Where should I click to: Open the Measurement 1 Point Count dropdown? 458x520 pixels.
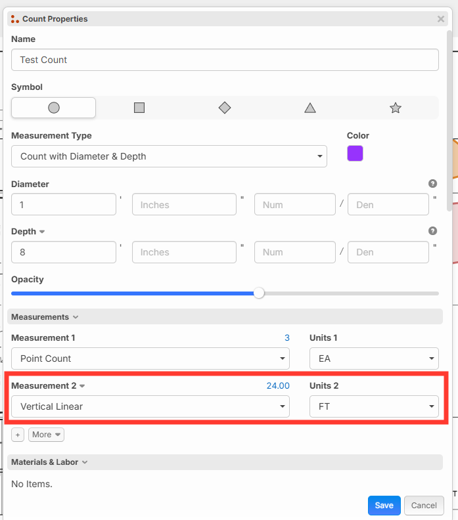150,358
